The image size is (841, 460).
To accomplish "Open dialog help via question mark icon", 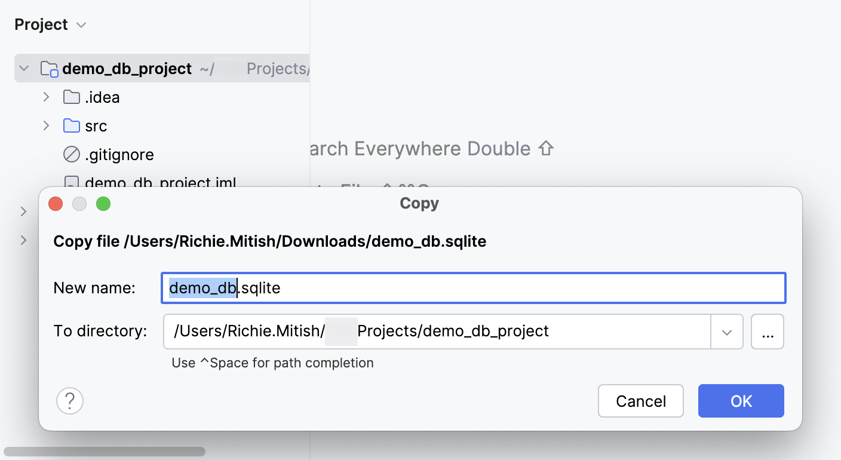I will 69,401.
